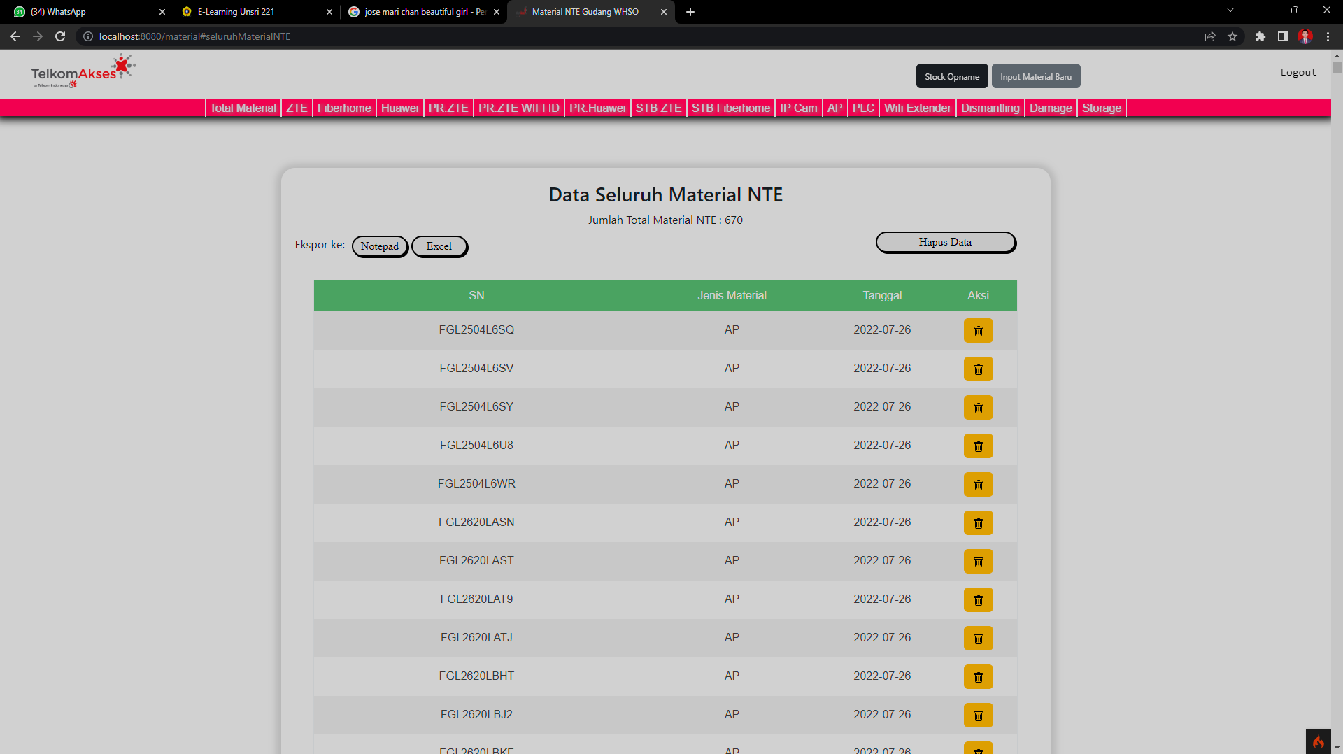Select serial number FGL2504L6SQ cell

476,330
